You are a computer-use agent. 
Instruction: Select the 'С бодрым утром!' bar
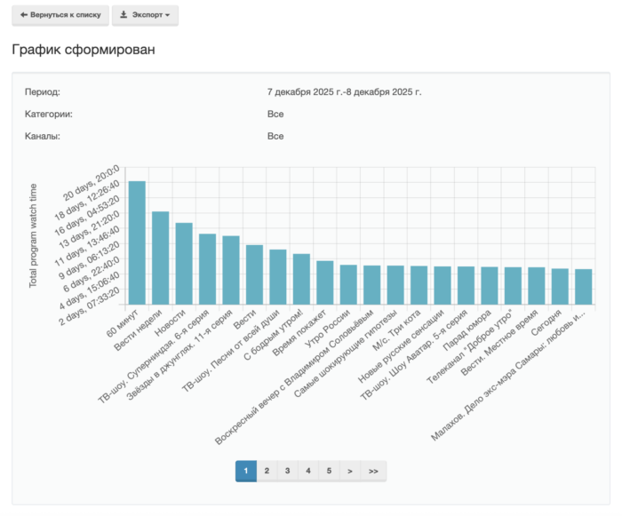pos(301,279)
